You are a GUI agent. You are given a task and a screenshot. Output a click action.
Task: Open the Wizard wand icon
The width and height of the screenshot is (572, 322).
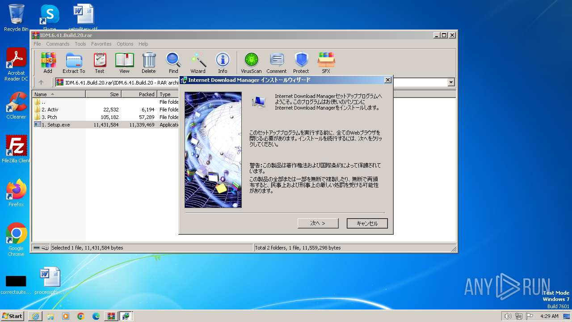pyautogui.click(x=198, y=63)
